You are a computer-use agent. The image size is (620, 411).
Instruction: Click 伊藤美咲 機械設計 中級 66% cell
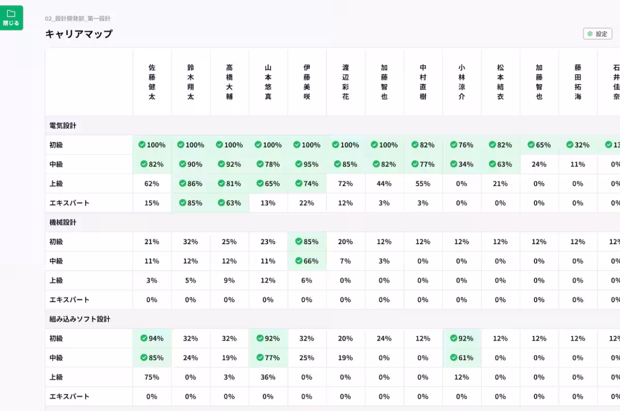tap(307, 261)
